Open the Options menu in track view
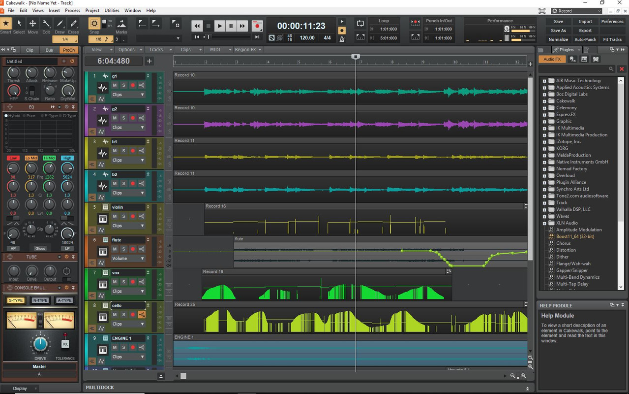 [x=129, y=50]
